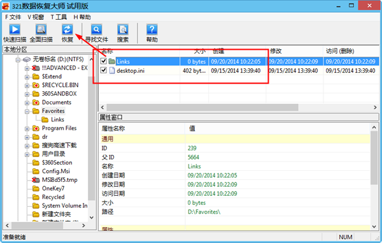Expand the 360SANDBOX folder node
The width and height of the screenshot is (382, 243).
27,94
